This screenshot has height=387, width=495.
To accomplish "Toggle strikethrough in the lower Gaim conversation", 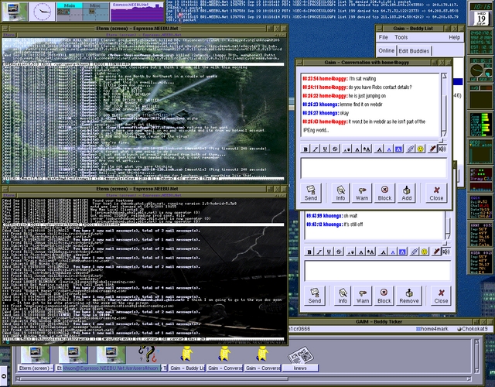I will click(339, 252).
